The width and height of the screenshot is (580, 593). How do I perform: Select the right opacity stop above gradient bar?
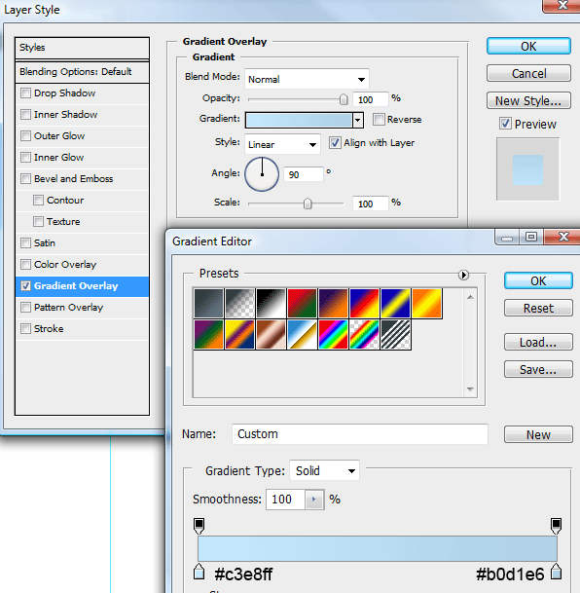click(556, 526)
